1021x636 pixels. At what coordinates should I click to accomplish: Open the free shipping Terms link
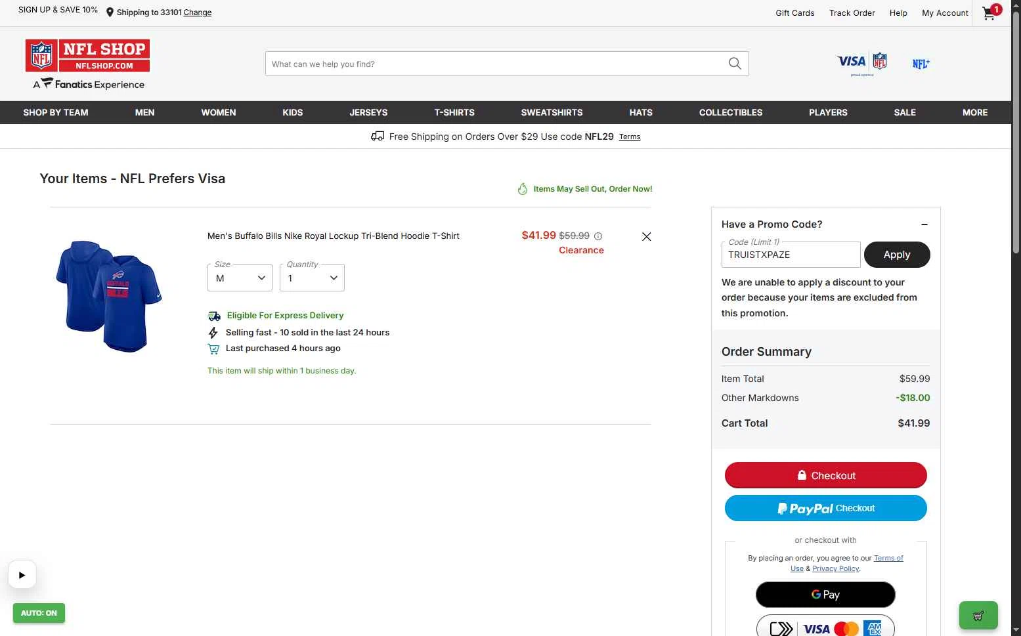(630, 137)
